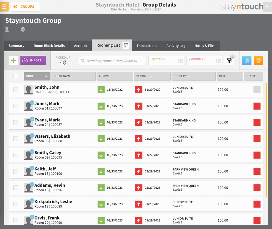Sort by Room Type column header
The height and width of the screenshot is (229, 272).
tap(193, 76)
